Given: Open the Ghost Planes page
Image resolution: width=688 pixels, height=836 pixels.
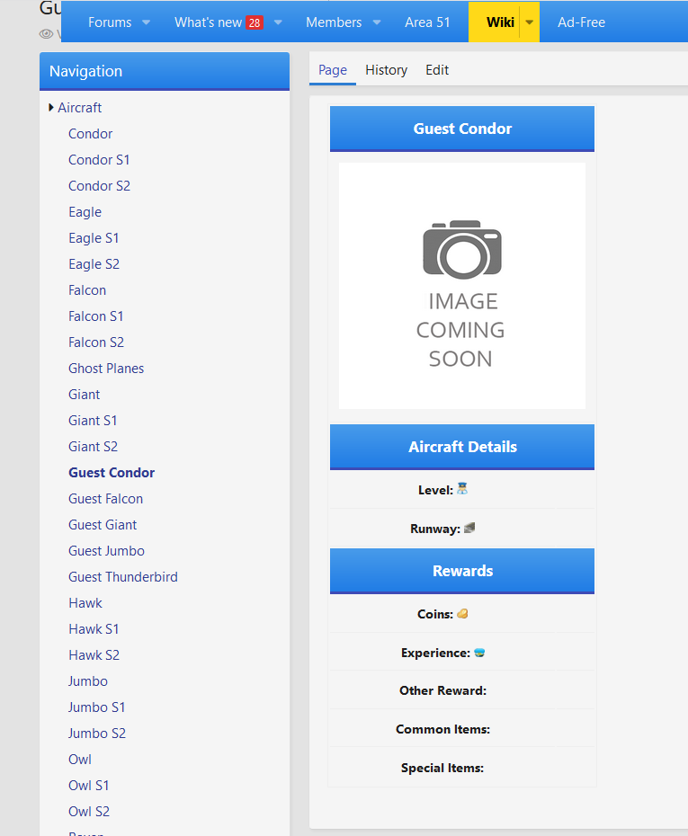Looking at the screenshot, I should click(x=106, y=369).
